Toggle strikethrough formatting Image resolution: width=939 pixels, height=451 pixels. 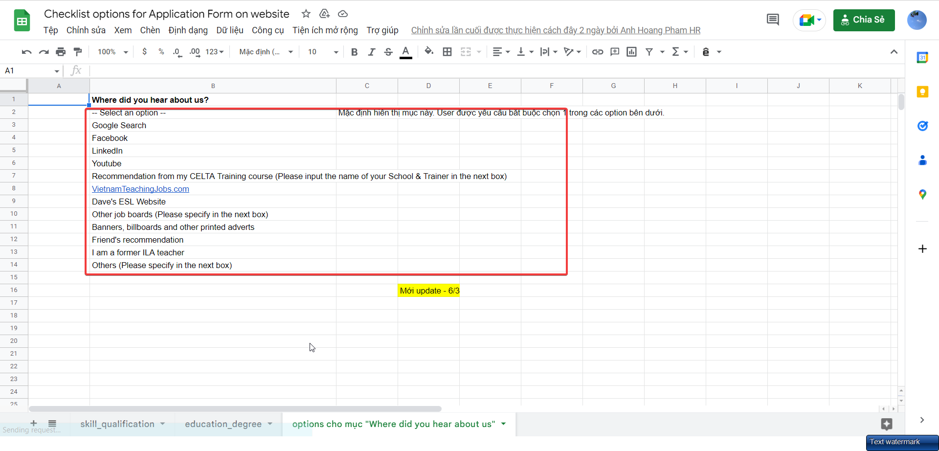coord(388,52)
